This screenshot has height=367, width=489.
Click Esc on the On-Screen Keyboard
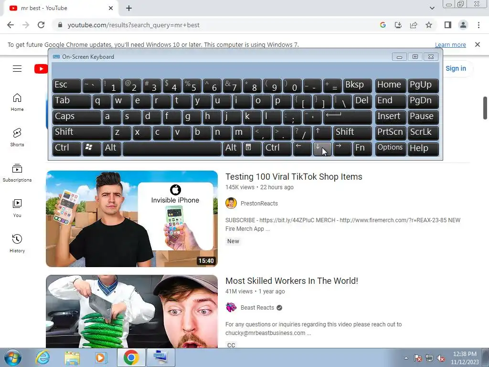click(x=67, y=86)
